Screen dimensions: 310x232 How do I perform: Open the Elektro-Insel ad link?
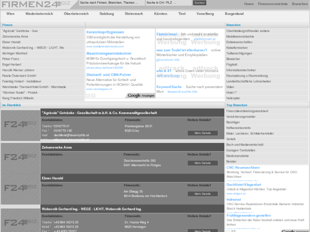point(166,34)
